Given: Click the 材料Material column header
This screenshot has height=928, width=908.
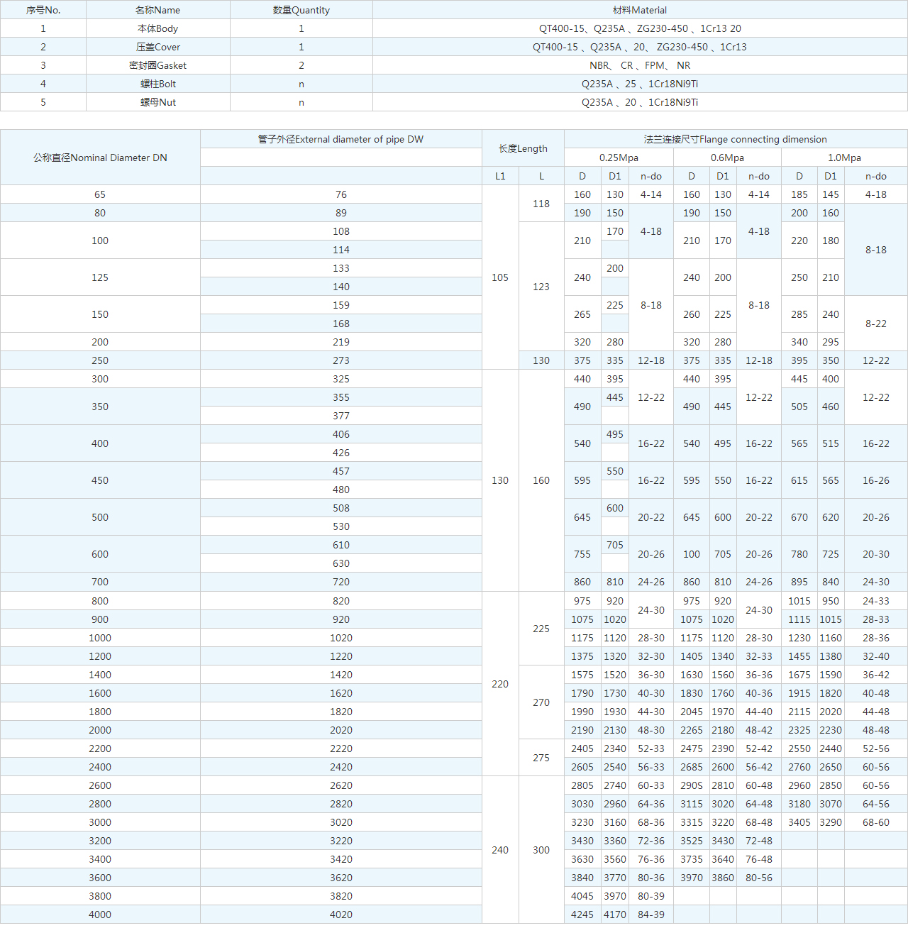Looking at the screenshot, I should click(x=639, y=10).
